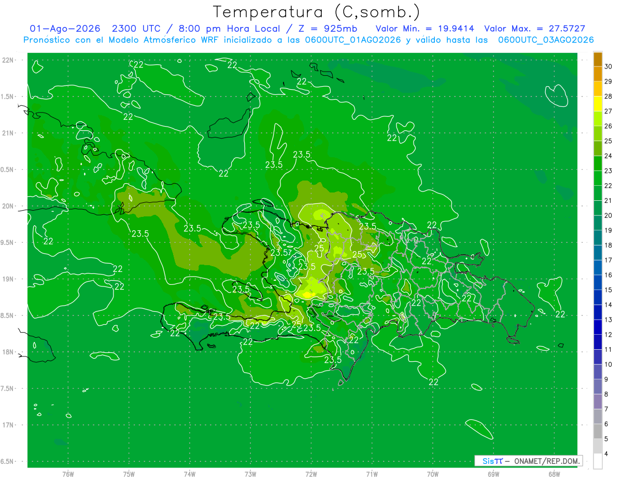The width and height of the screenshot is (622, 481).
Task: Click the Sisπ ONAMET/REP.DOM. logo box
Action: point(529,461)
